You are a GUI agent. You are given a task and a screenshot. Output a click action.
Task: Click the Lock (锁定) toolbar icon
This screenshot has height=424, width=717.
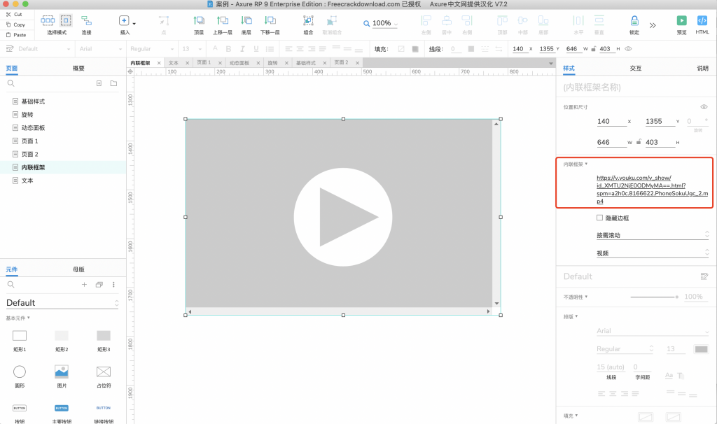pyautogui.click(x=634, y=22)
